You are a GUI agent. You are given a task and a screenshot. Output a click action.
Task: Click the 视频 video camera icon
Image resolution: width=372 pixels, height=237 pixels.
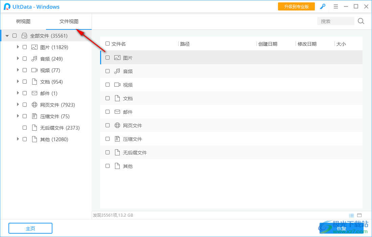(117, 85)
